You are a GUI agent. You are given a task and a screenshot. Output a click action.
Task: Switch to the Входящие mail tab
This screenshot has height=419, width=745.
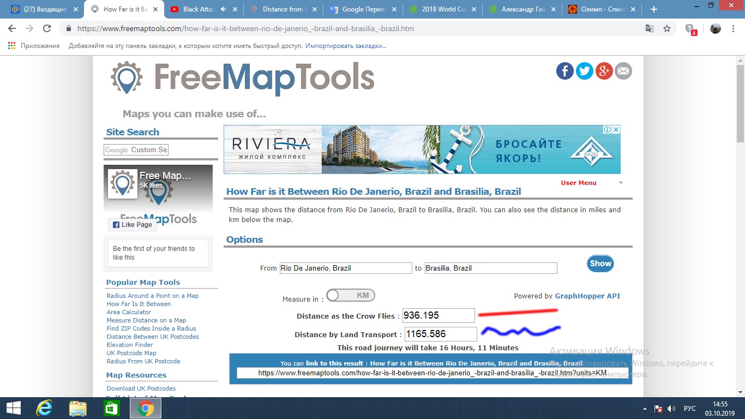click(44, 9)
